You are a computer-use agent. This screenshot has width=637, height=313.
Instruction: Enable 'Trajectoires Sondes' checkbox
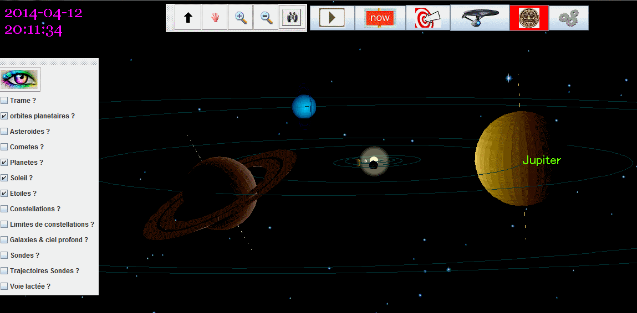[x=4, y=270]
